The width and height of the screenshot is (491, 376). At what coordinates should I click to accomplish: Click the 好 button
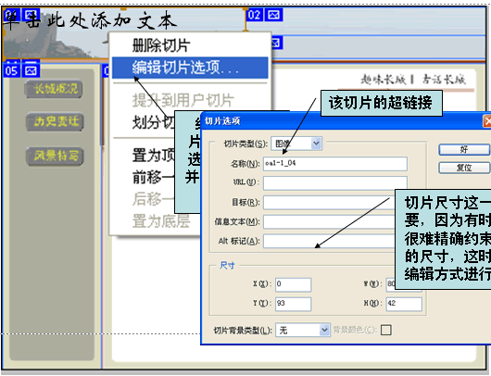(x=464, y=150)
